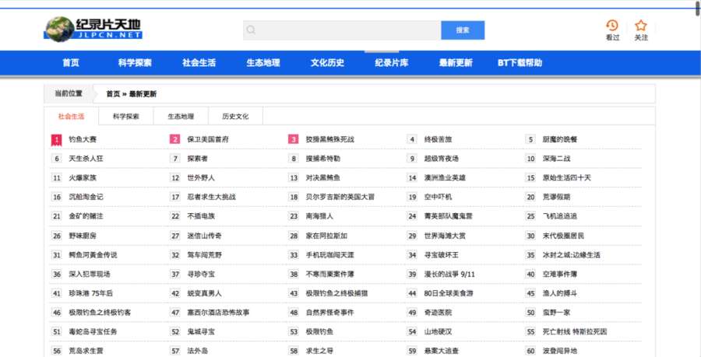Open item 26 野味厨房
Image resolution: width=701 pixels, height=357 pixels.
83,236
